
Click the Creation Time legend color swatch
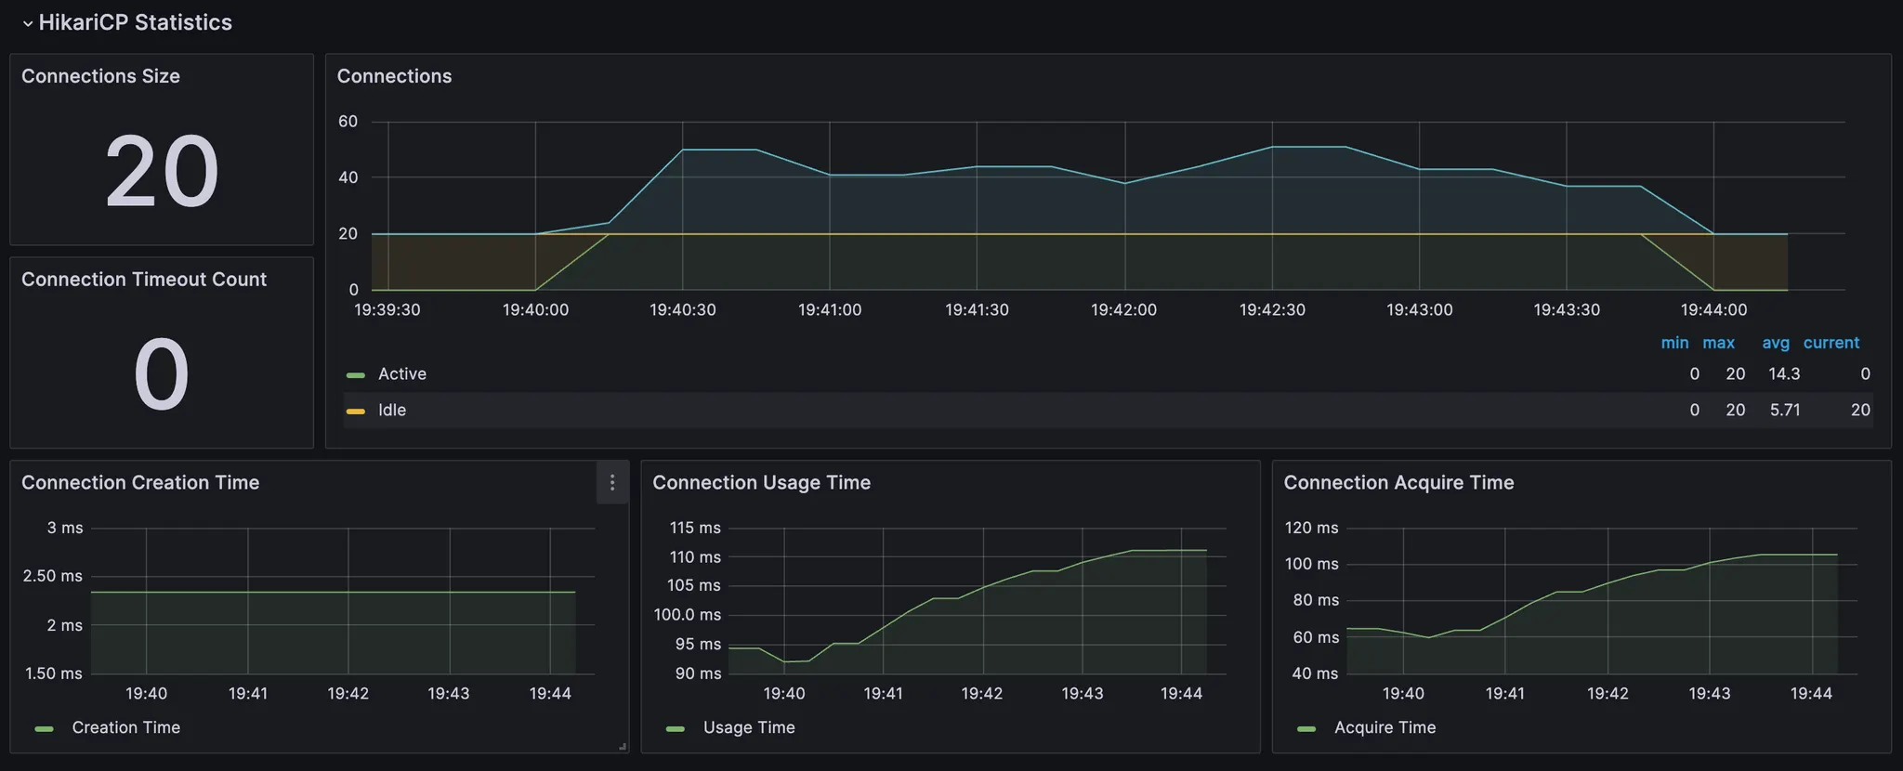tap(44, 729)
